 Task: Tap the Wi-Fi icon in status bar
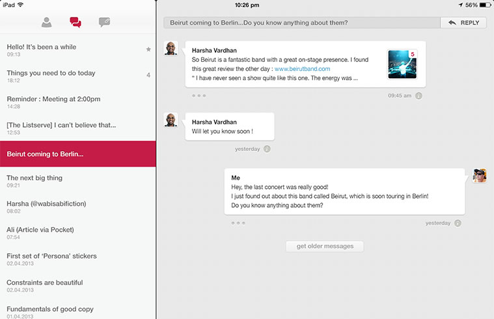(x=20, y=5)
